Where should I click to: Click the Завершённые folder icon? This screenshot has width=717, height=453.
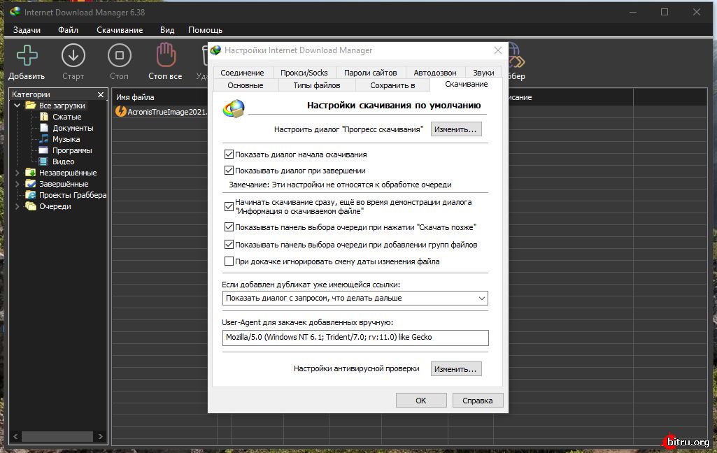[x=31, y=184]
